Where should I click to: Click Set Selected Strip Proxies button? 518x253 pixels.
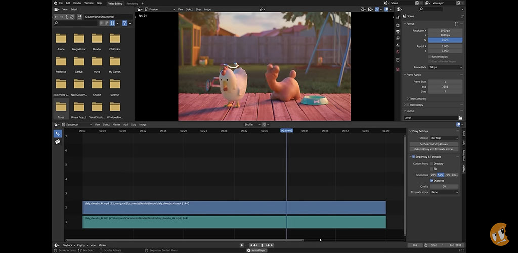434,144
